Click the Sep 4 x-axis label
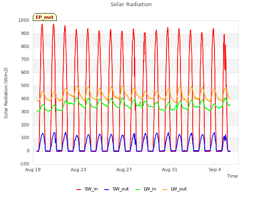The height and width of the screenshot is (197, 263). point(215,170)
